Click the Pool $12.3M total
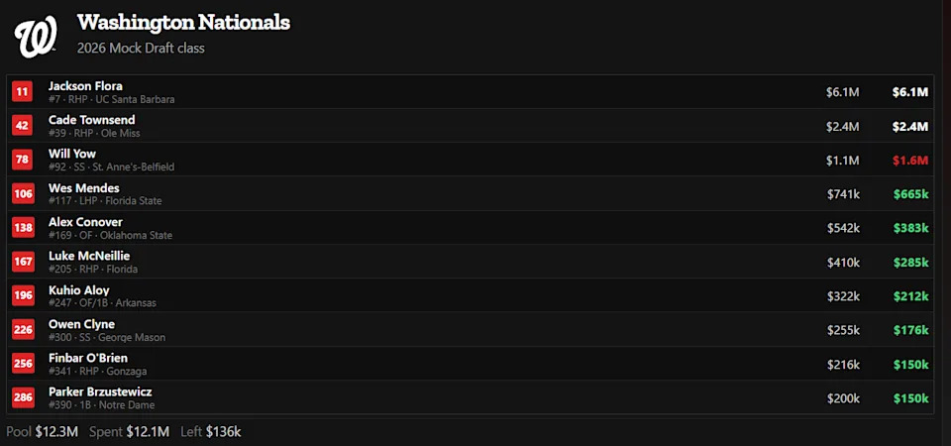Screen dimensions: 951x446 [x=42, y=432]
